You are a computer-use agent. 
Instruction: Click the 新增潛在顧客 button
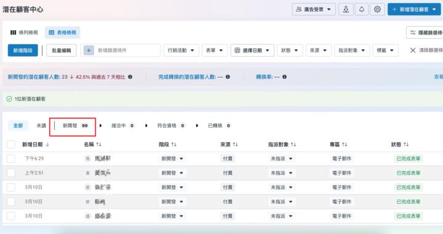tap(414, 9)
